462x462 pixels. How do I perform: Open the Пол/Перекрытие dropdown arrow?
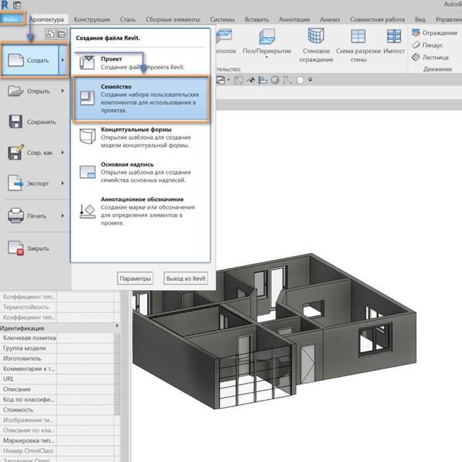coord(267,57)
